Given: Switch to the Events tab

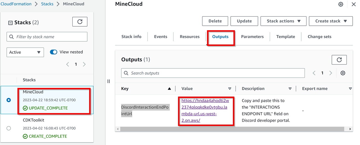Looking at the screenshot, I should pyautogui.click(x=161, y=37).
